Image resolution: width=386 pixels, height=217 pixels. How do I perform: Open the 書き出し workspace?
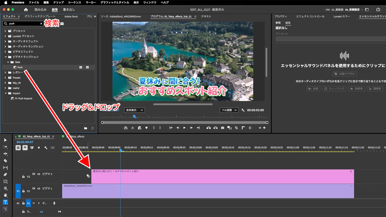(x=69, y=9)
